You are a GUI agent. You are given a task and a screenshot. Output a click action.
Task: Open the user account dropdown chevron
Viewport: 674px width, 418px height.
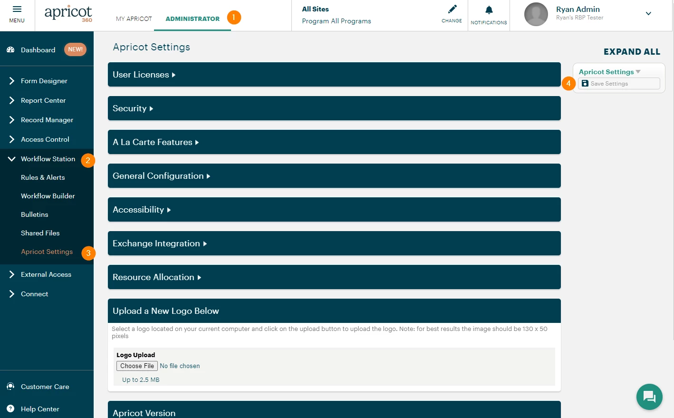pyautogui.click(x=648, y=14)
